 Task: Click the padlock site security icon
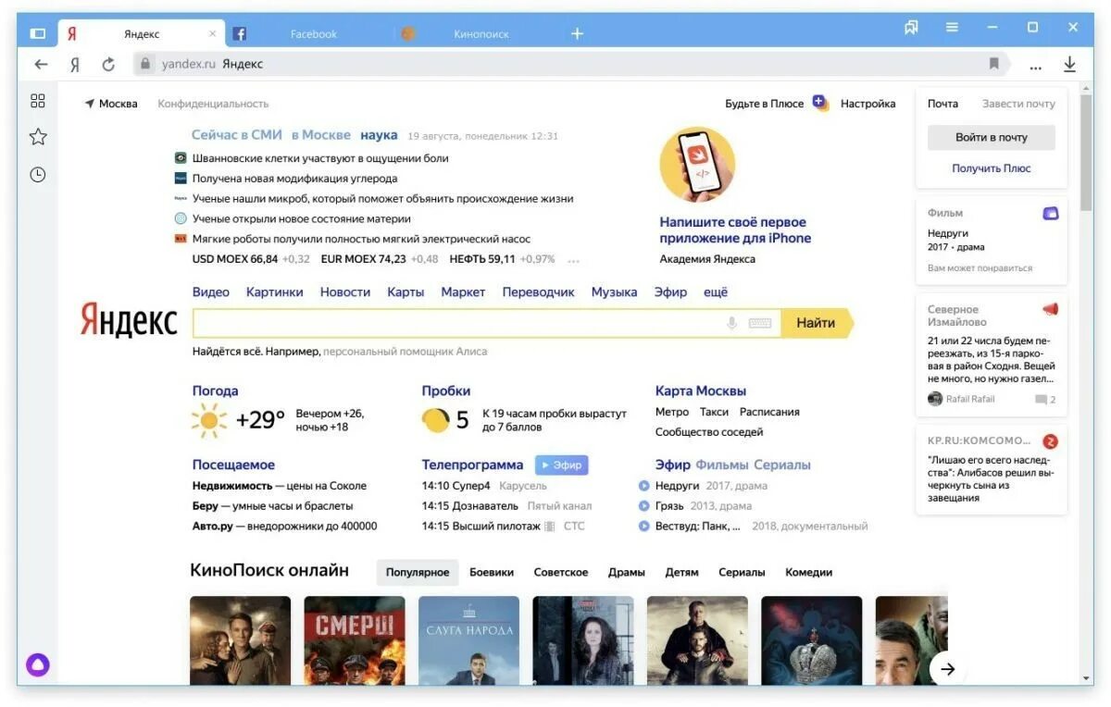pyautogui.click(x=144, y=64)
